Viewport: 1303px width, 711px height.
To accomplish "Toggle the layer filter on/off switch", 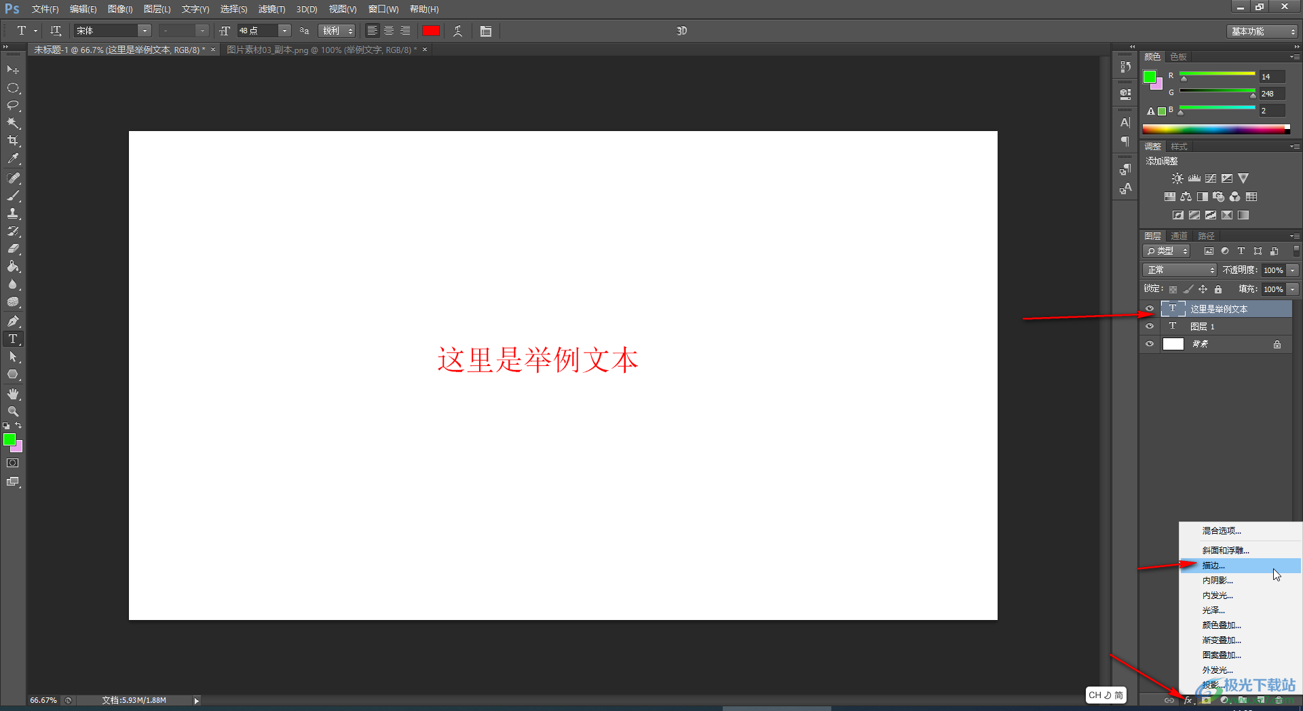I will click(1296, 251).
